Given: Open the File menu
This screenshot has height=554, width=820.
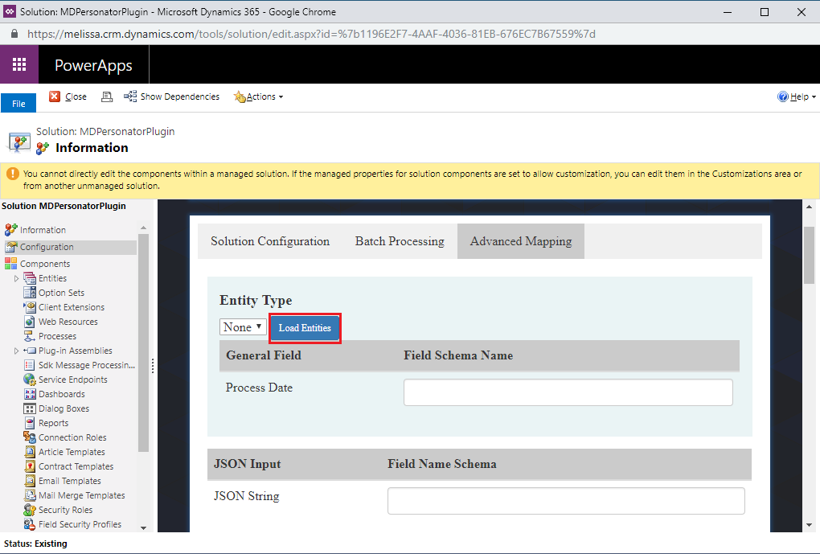Looking at the screenshot, I should 18,103.
